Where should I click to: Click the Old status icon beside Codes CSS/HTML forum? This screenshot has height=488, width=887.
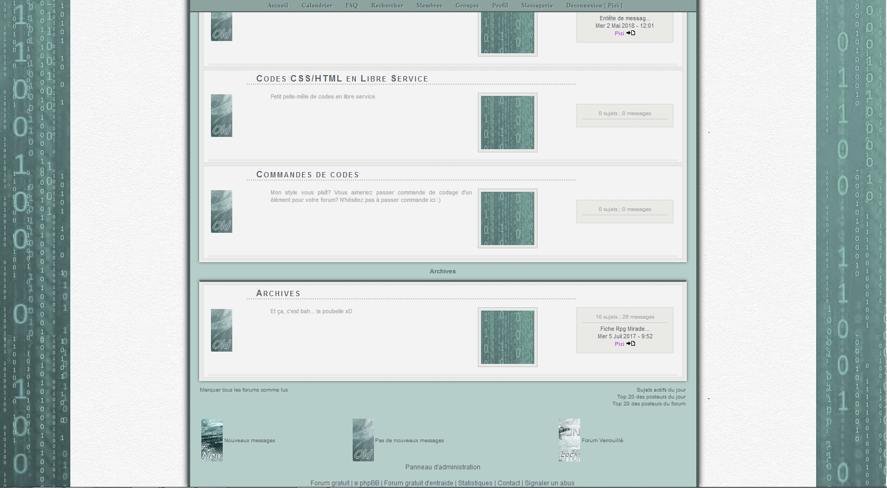tap(222, 116)
